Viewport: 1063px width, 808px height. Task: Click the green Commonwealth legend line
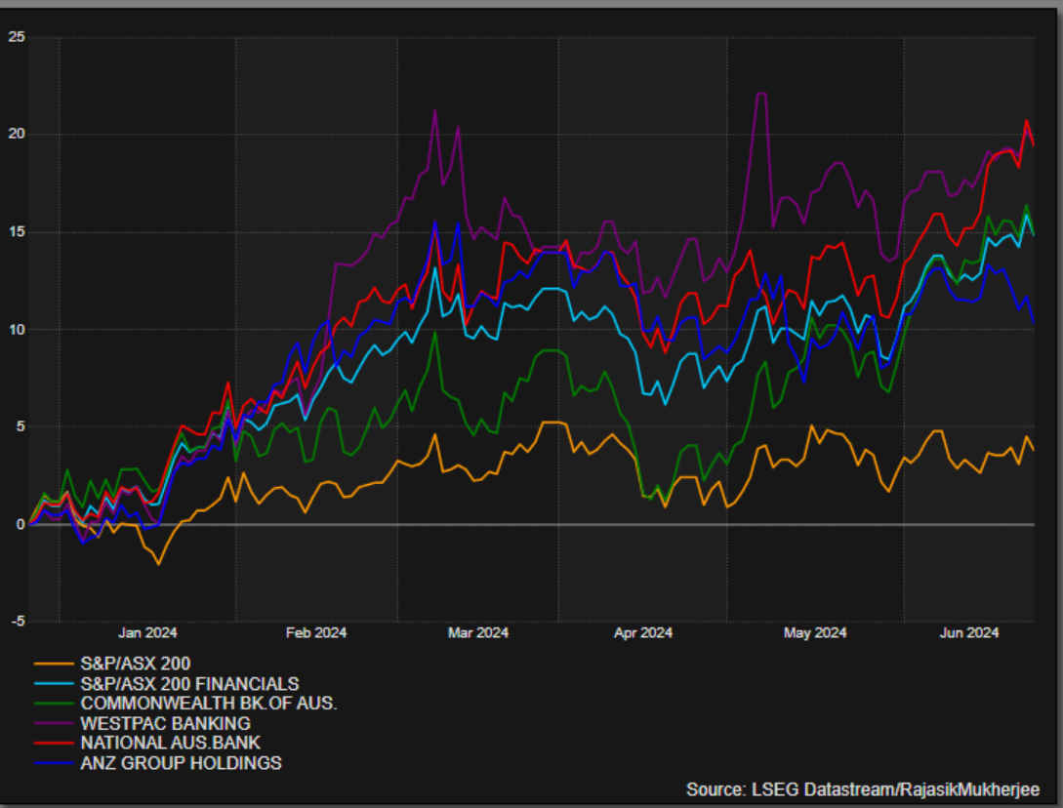pos(54,704)
